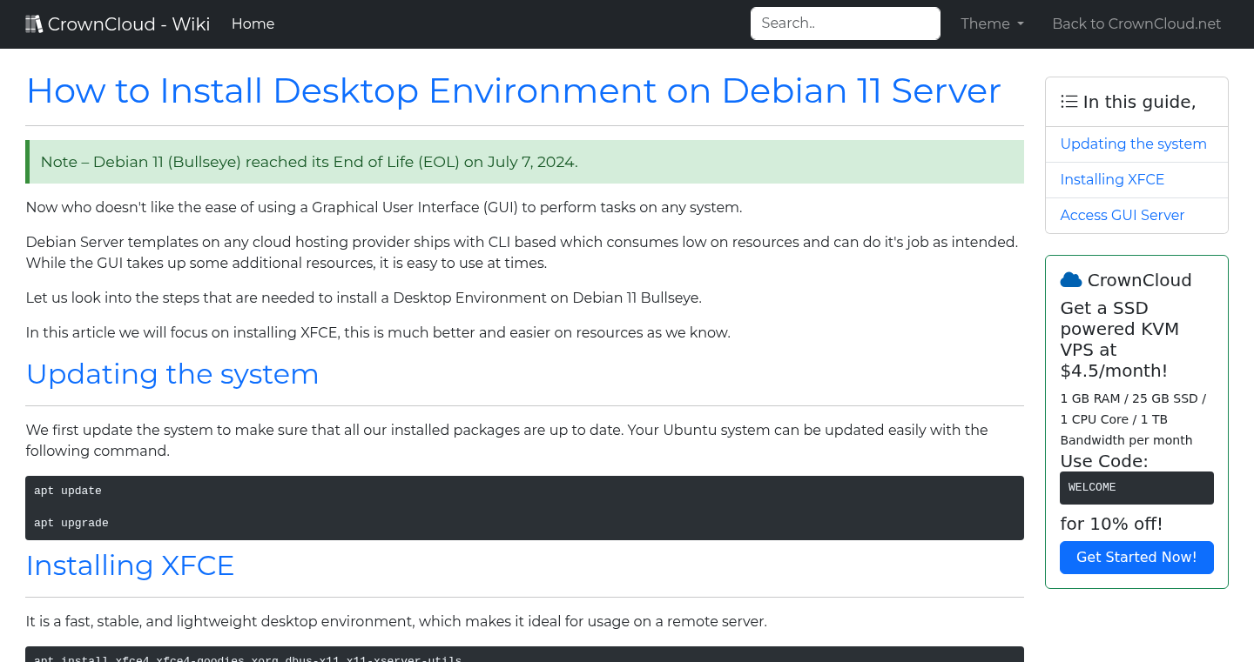This screenshot has height=662, width=1254.
Task: Click the CrownCloud VPS promo card
Action: [1136, 420]
